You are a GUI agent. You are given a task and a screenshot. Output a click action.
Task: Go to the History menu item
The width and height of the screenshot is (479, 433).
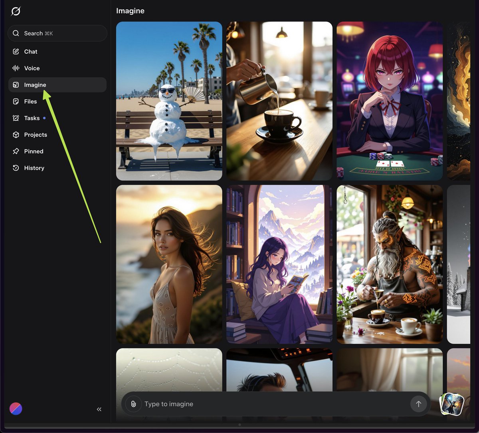click(x=34, y=168)
